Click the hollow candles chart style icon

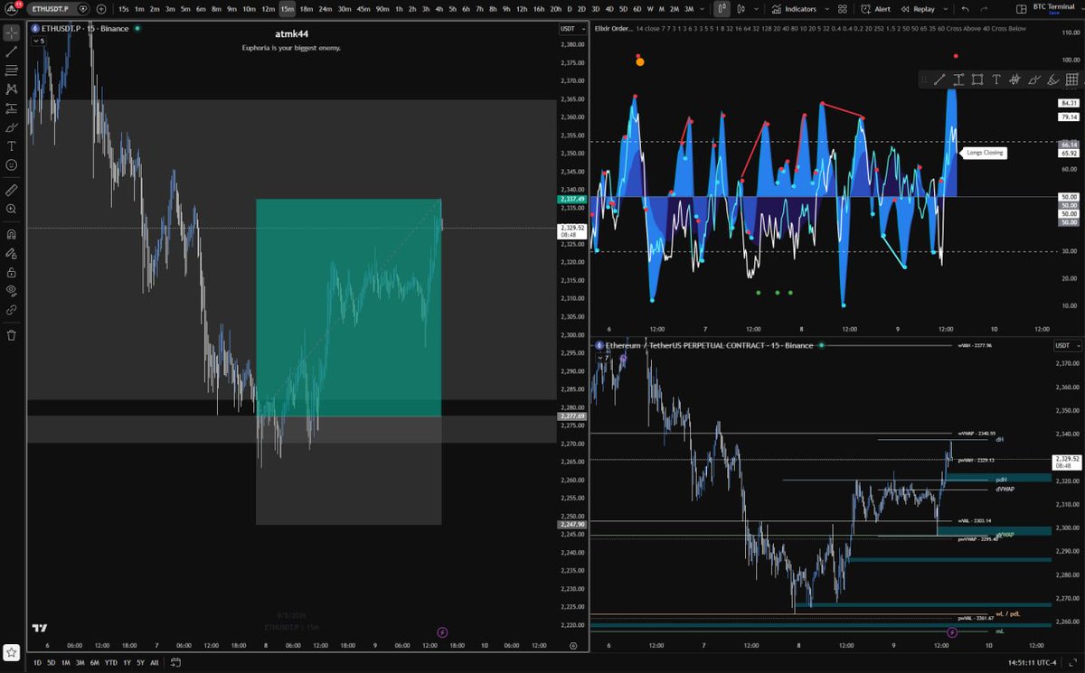point(742,9)
